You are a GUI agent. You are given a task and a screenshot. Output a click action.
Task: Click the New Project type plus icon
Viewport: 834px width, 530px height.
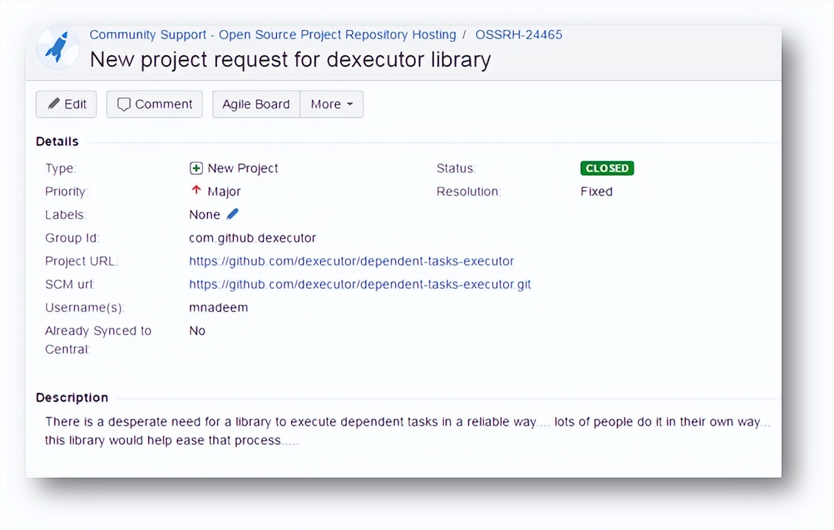click(196, 169)
